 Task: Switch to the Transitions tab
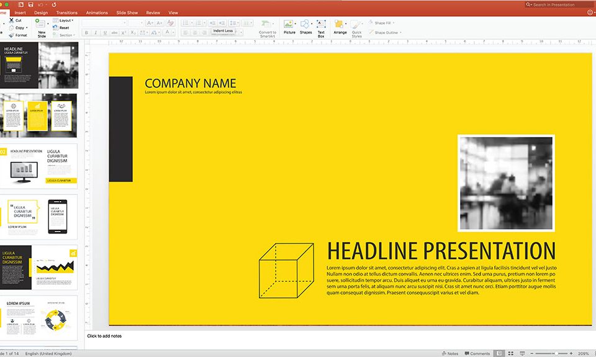pyautogui.click(x=66, y=12)
